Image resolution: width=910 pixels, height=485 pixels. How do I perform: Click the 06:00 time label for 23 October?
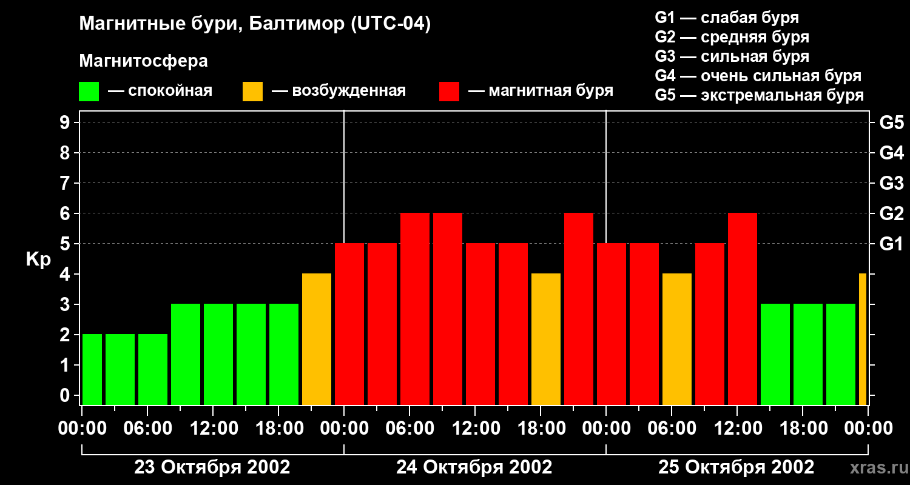pos(147,428)
